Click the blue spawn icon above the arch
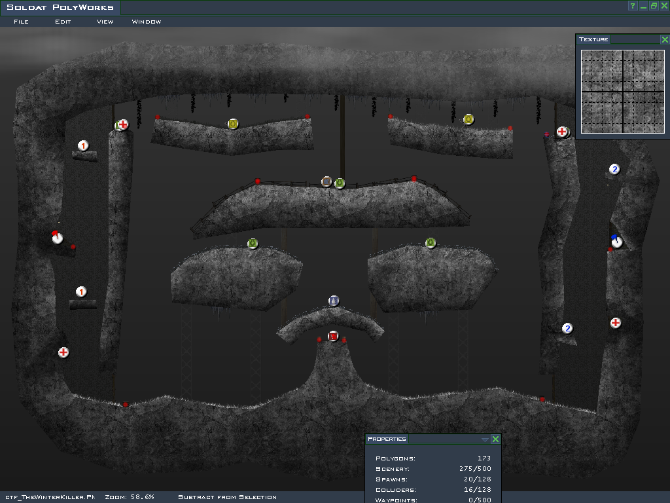The width and height of the screenshot is (670, 503). point(334,301)
